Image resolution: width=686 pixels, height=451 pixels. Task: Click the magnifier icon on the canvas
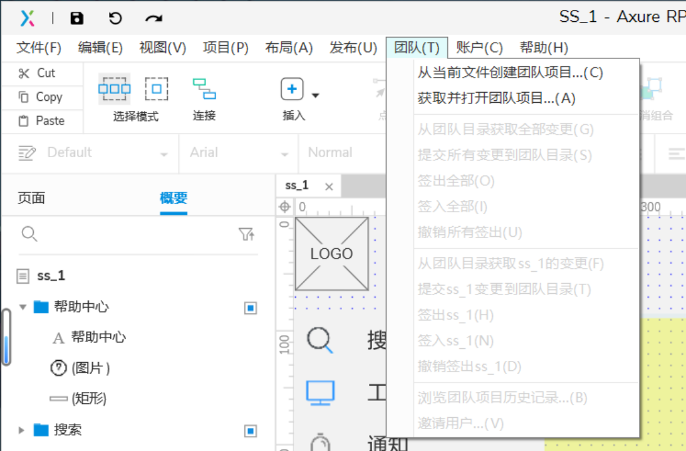tap(320, 340)
